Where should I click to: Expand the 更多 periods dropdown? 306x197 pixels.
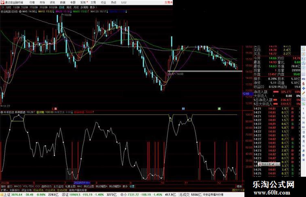click(x=93, y=7)
